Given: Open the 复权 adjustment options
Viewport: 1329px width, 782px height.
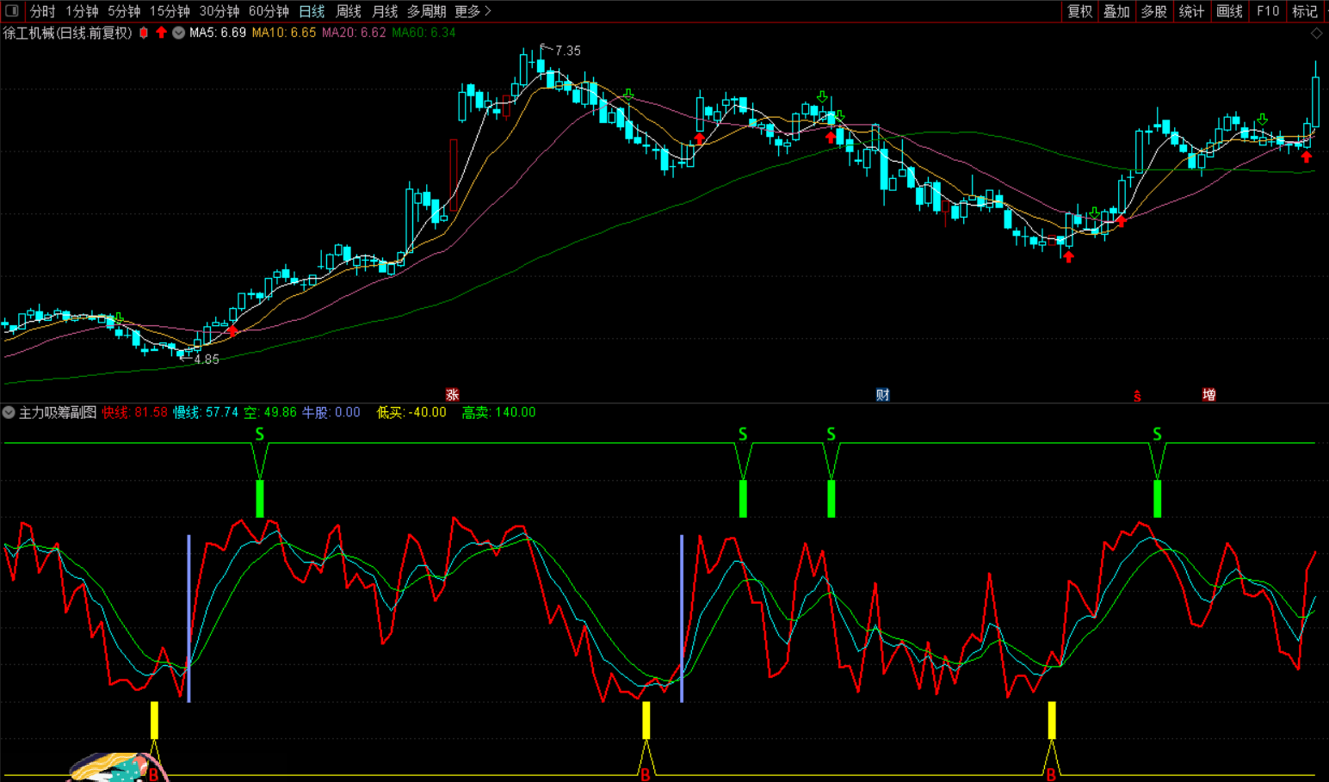Looking at the screenshot, I should 1080,11.
